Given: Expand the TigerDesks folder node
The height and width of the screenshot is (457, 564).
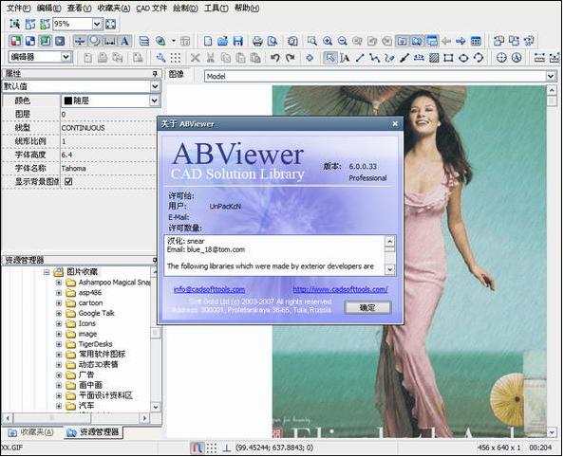Looking at the screenshot, I should pyautogui.click(x=59, y=344).
